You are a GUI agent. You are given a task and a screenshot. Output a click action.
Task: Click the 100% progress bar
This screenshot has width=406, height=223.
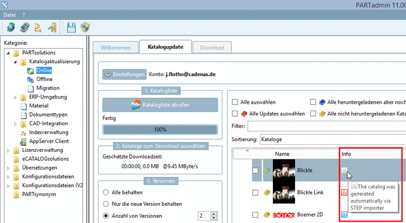[160, 130]
